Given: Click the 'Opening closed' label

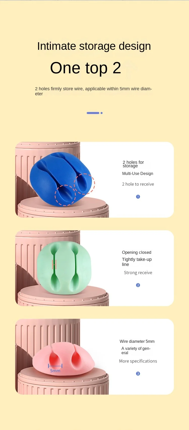Looking at the screenshot, I should (137, 252).
